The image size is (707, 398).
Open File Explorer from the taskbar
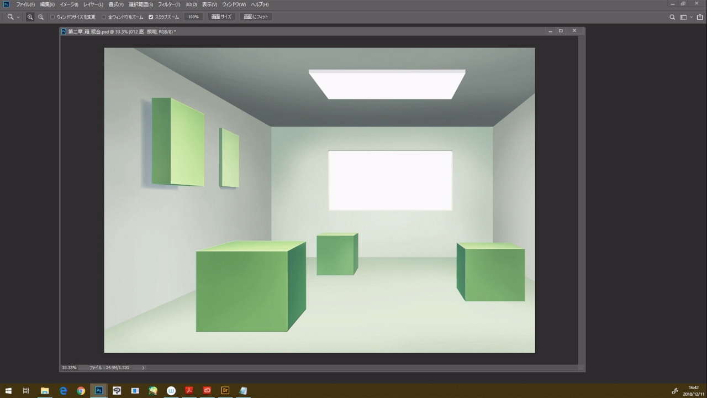[45, 391]
